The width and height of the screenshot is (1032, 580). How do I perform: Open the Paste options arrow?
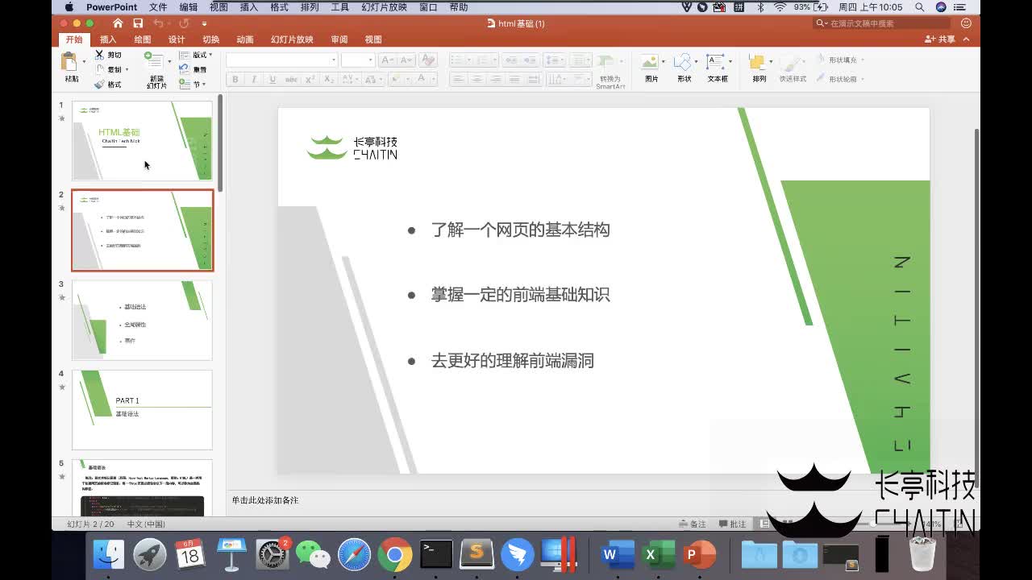point(84,62)
